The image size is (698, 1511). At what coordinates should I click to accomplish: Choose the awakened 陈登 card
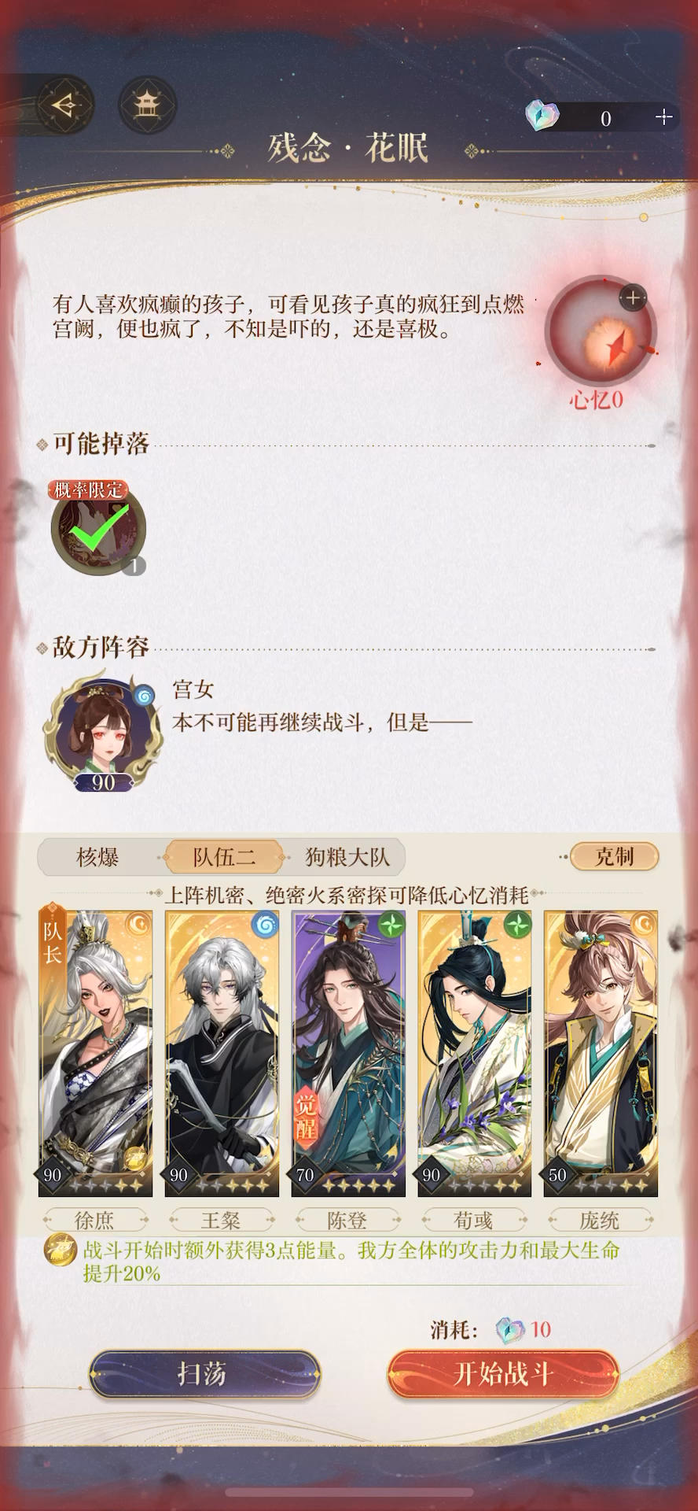(x=348, y=1053)
